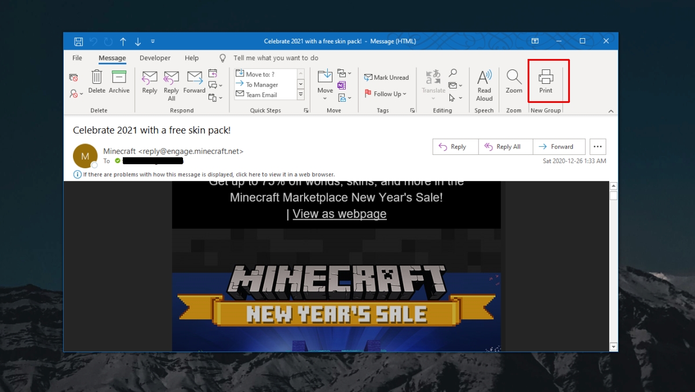Switch to the Message tab
The height and width of the screenshot is (392, 695).
click(112, 58)
